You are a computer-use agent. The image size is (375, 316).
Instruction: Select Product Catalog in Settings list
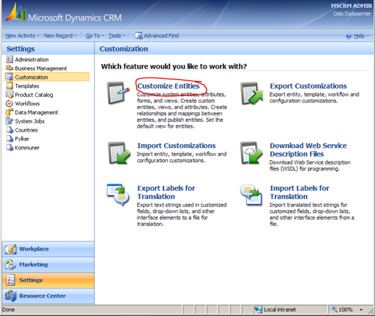click(x=34, y=95)
